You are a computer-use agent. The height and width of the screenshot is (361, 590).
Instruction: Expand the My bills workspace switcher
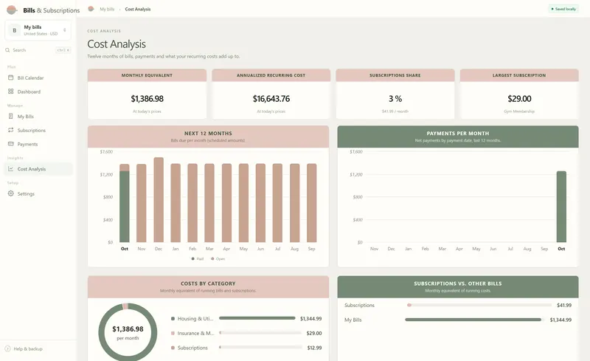(x=38, y=30)
